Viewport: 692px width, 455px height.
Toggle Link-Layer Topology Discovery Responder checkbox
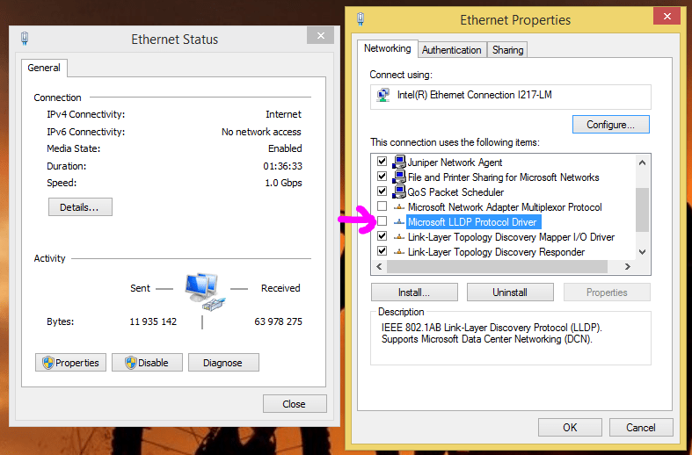point(382,251)
